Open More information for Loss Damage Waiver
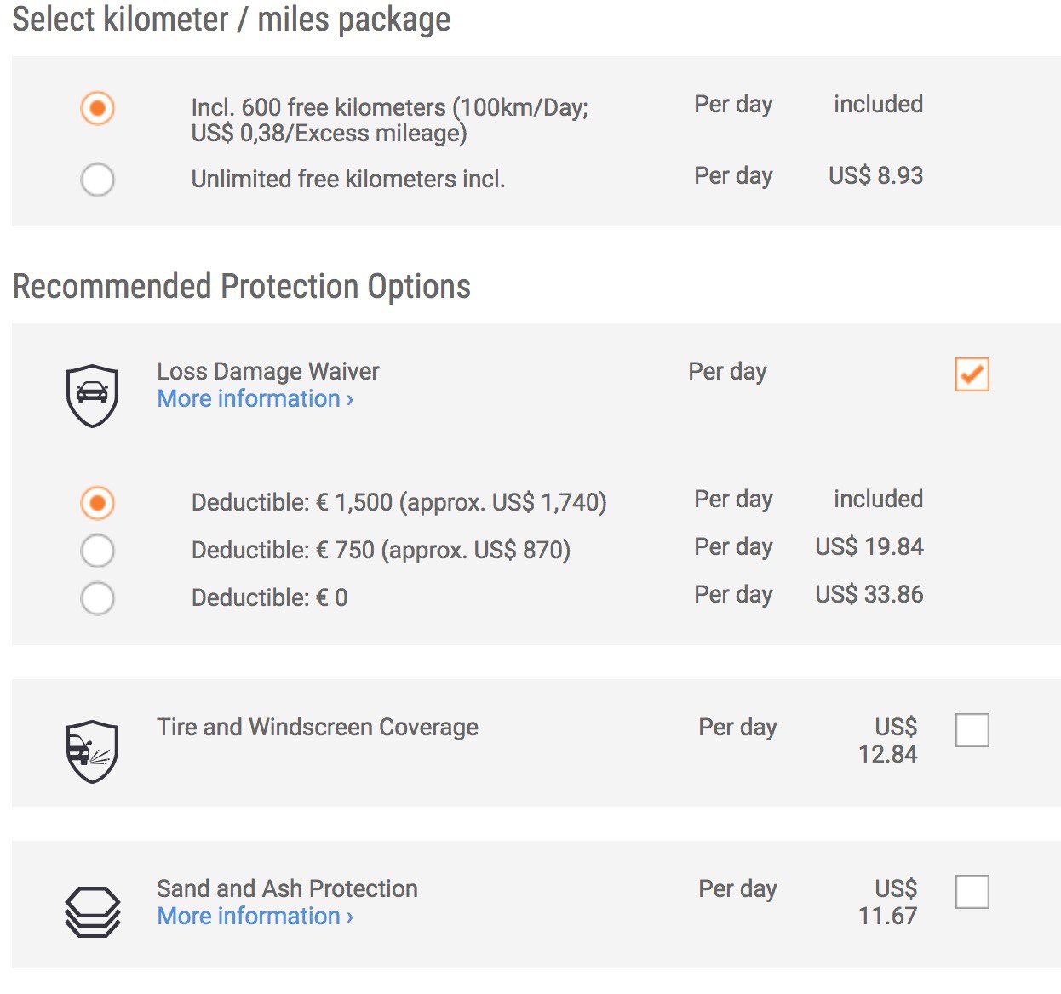The height and width of the screenshot is (994, 1061). pyautogui.click(x=255, y=398)
